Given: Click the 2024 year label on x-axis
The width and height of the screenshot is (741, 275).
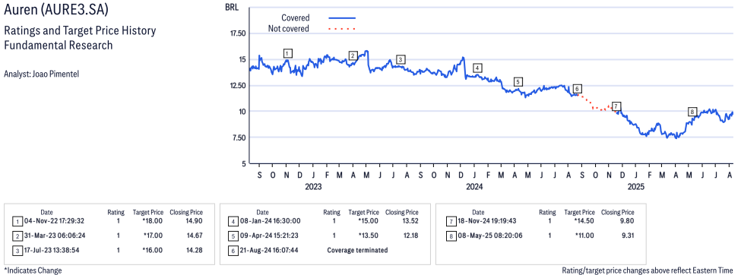Looking at the screenshot, I should coord(474,187).
